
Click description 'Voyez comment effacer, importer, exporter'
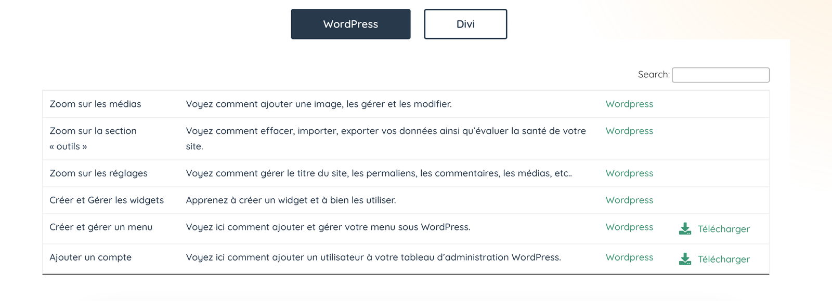[x=386, y=139]
